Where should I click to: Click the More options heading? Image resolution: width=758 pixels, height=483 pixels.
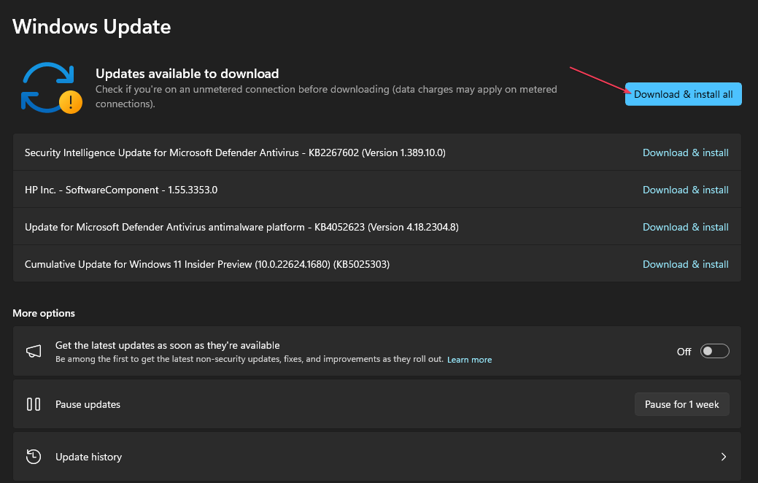click(x=44, y=313)
